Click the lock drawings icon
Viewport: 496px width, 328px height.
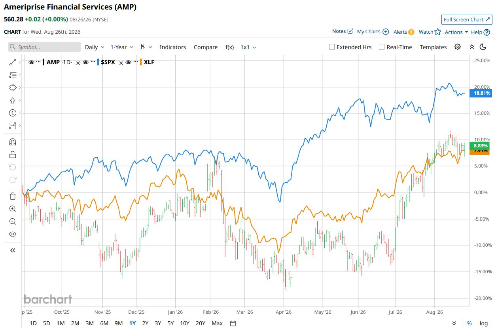point(12,154)
